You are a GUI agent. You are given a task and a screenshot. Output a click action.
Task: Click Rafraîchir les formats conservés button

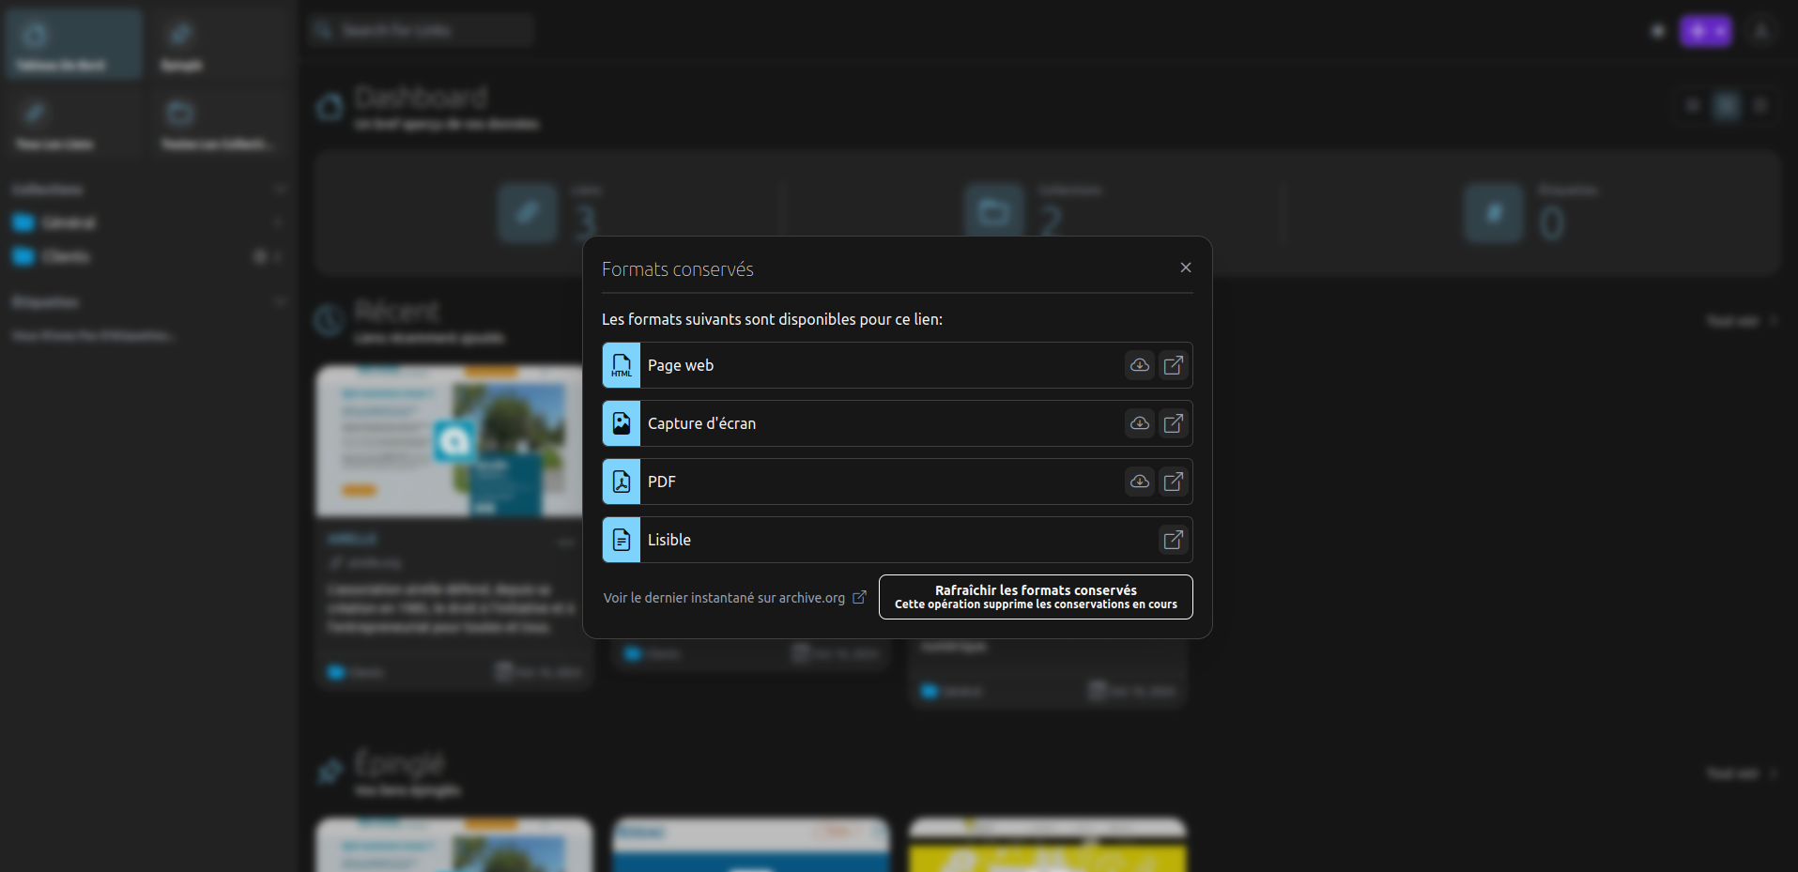coord(1036,597)
